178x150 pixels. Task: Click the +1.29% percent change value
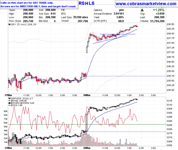click(159, 10)
